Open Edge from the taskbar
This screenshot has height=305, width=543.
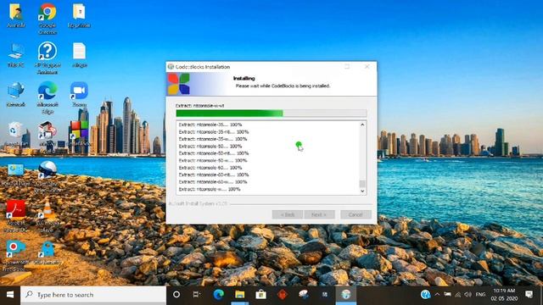point(219,295)
